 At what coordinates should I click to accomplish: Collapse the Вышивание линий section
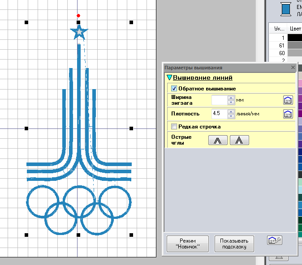[x=169, y=78]
